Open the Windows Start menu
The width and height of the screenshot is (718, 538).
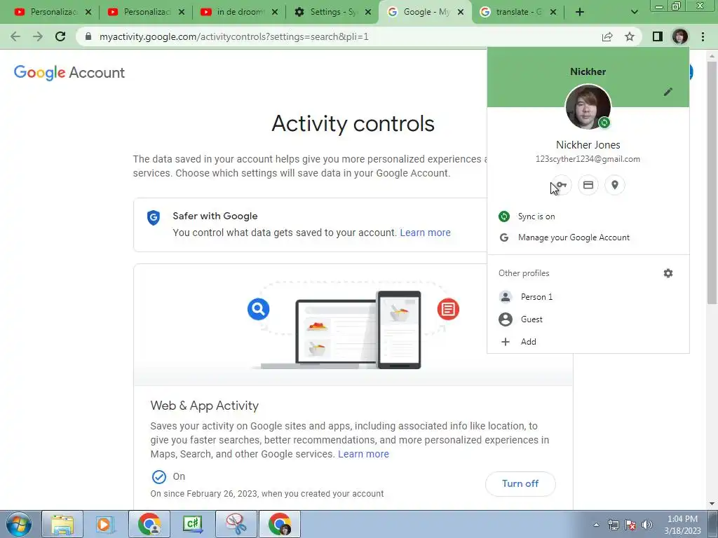click(19, 524)
